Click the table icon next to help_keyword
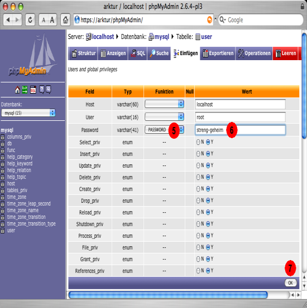The image size is (307, 308). (3, 164)
